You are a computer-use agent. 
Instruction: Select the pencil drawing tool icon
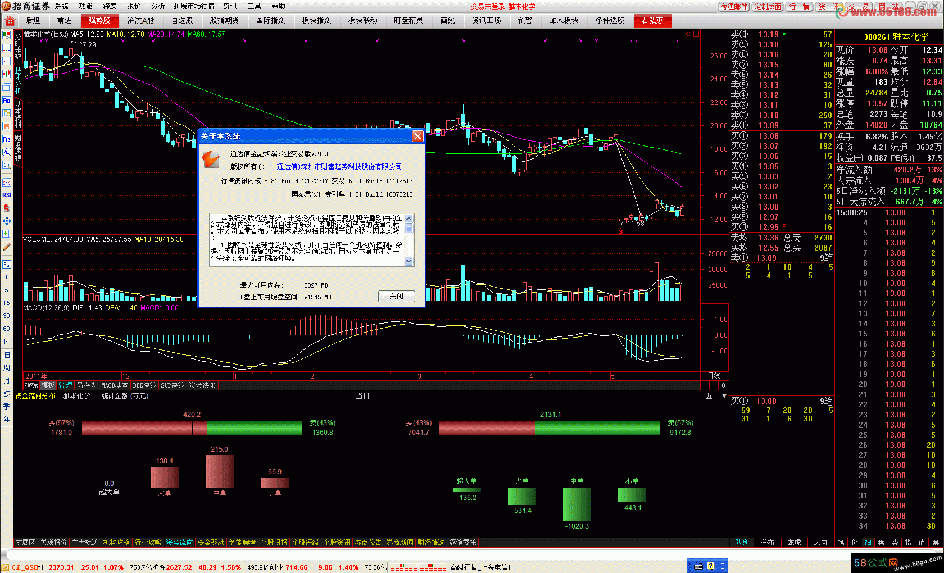pyautogui.click(x=7, y=247)
